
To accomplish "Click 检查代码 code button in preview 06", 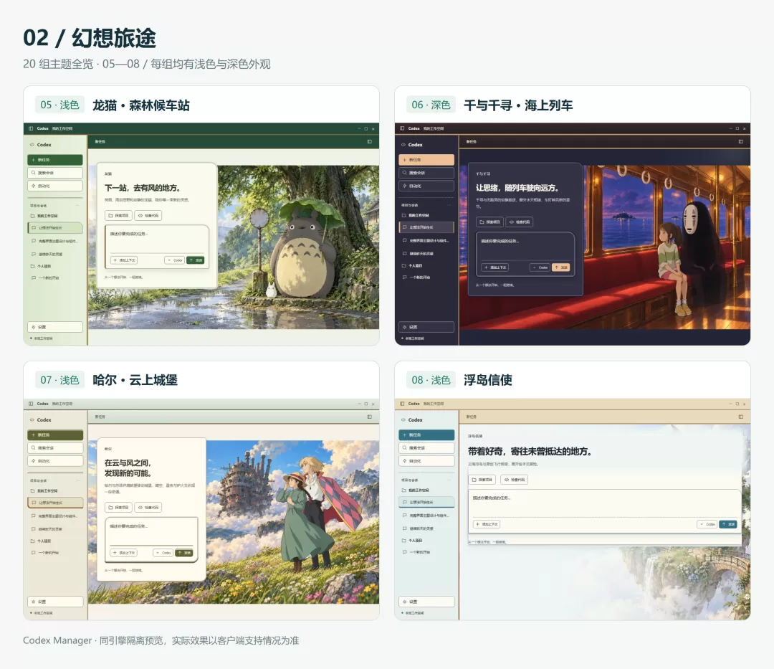I will click(520, 222).
